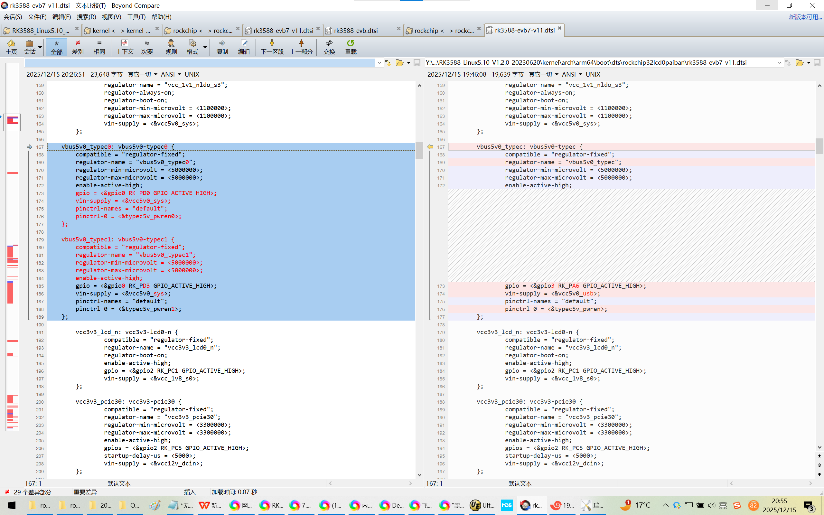This screenshot has height=515, width=824.
Task: Click Copy (复制) toolbar icon
Action: (222, 47)
